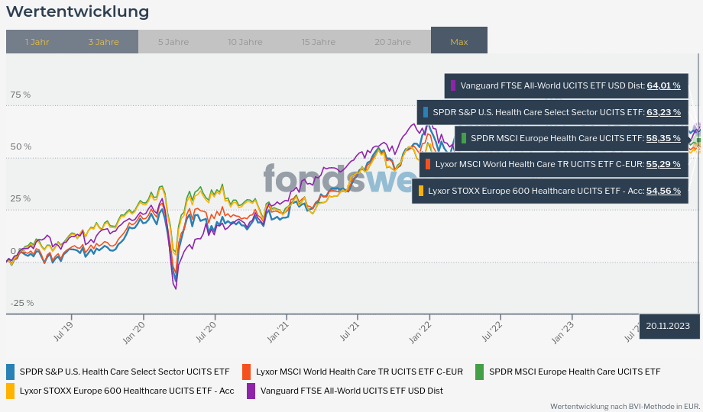Select the 10 Jahre period tab
Screen dimensions: 703x412
[x=245, y=42]
